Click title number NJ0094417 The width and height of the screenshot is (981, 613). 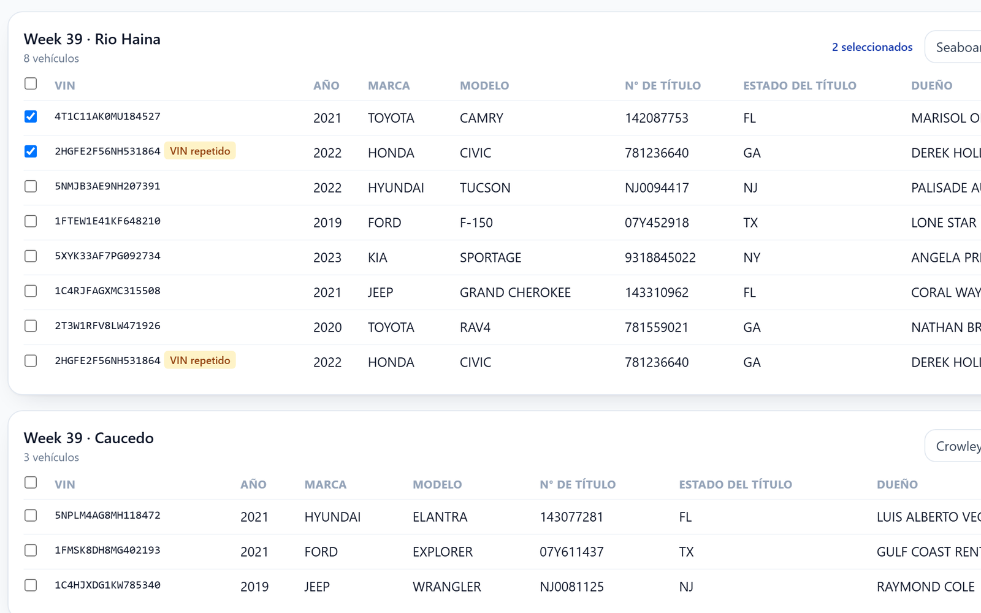657,188
